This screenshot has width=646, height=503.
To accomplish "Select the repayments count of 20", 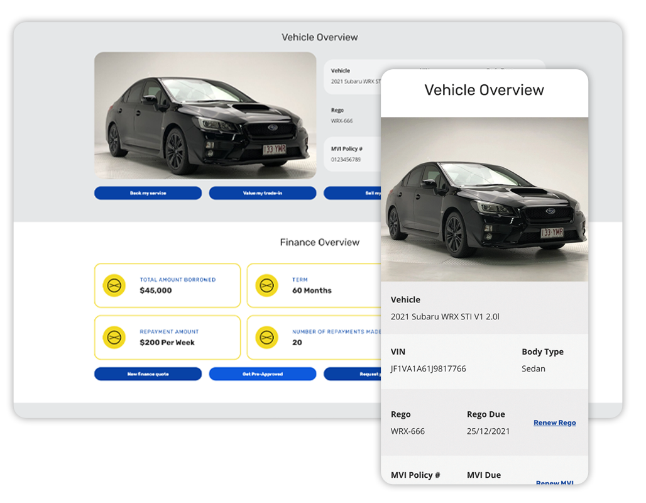I will 297,342.
